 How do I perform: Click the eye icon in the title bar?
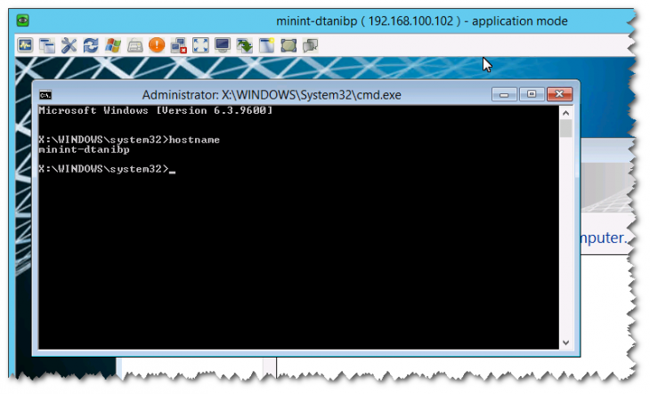coord(22,20)
